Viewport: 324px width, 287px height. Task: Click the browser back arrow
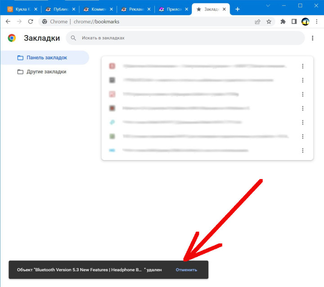[8, 22]
